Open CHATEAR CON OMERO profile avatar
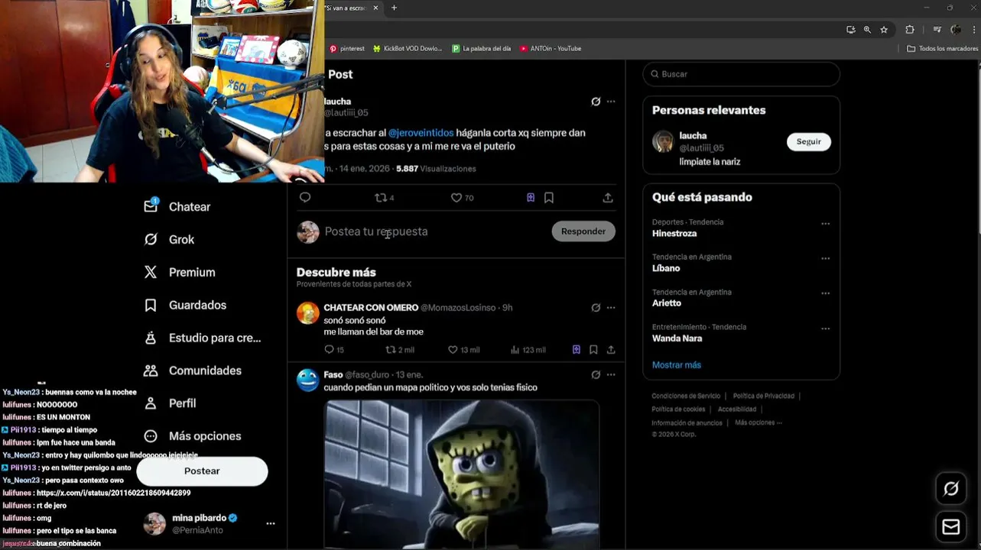Image resolution: width=981 pixels, height=550 pixels. (x=308, y=313)
